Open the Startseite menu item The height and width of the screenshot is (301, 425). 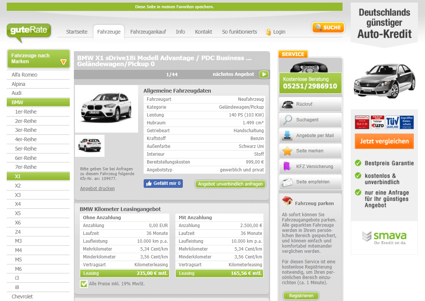tap(77, 32)
